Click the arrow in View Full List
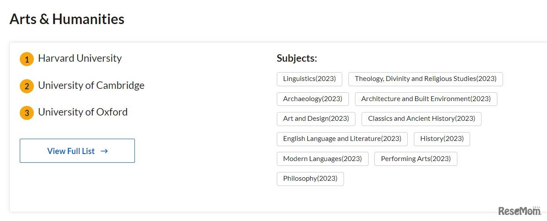 pos(104,151)
